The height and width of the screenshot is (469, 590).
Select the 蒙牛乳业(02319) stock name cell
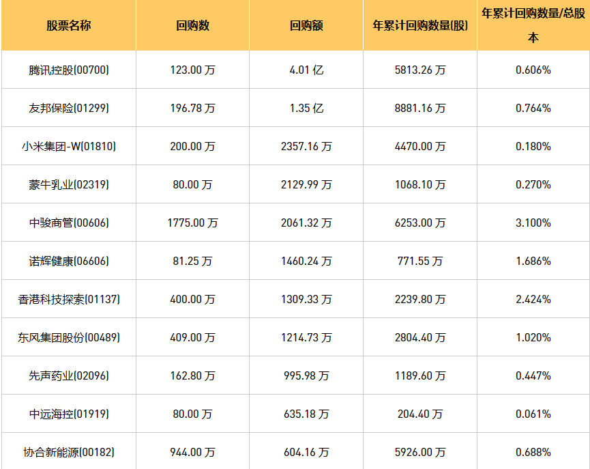tap(68, 184)
